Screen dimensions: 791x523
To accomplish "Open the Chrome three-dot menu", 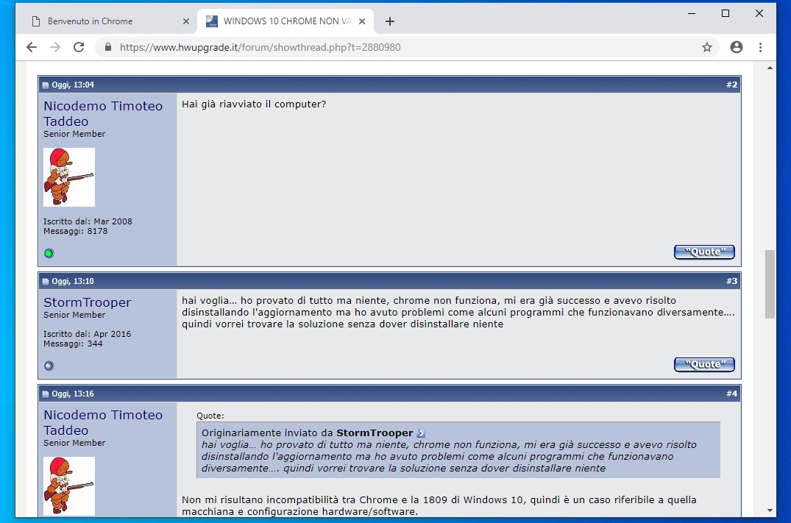I will [760, 47].
